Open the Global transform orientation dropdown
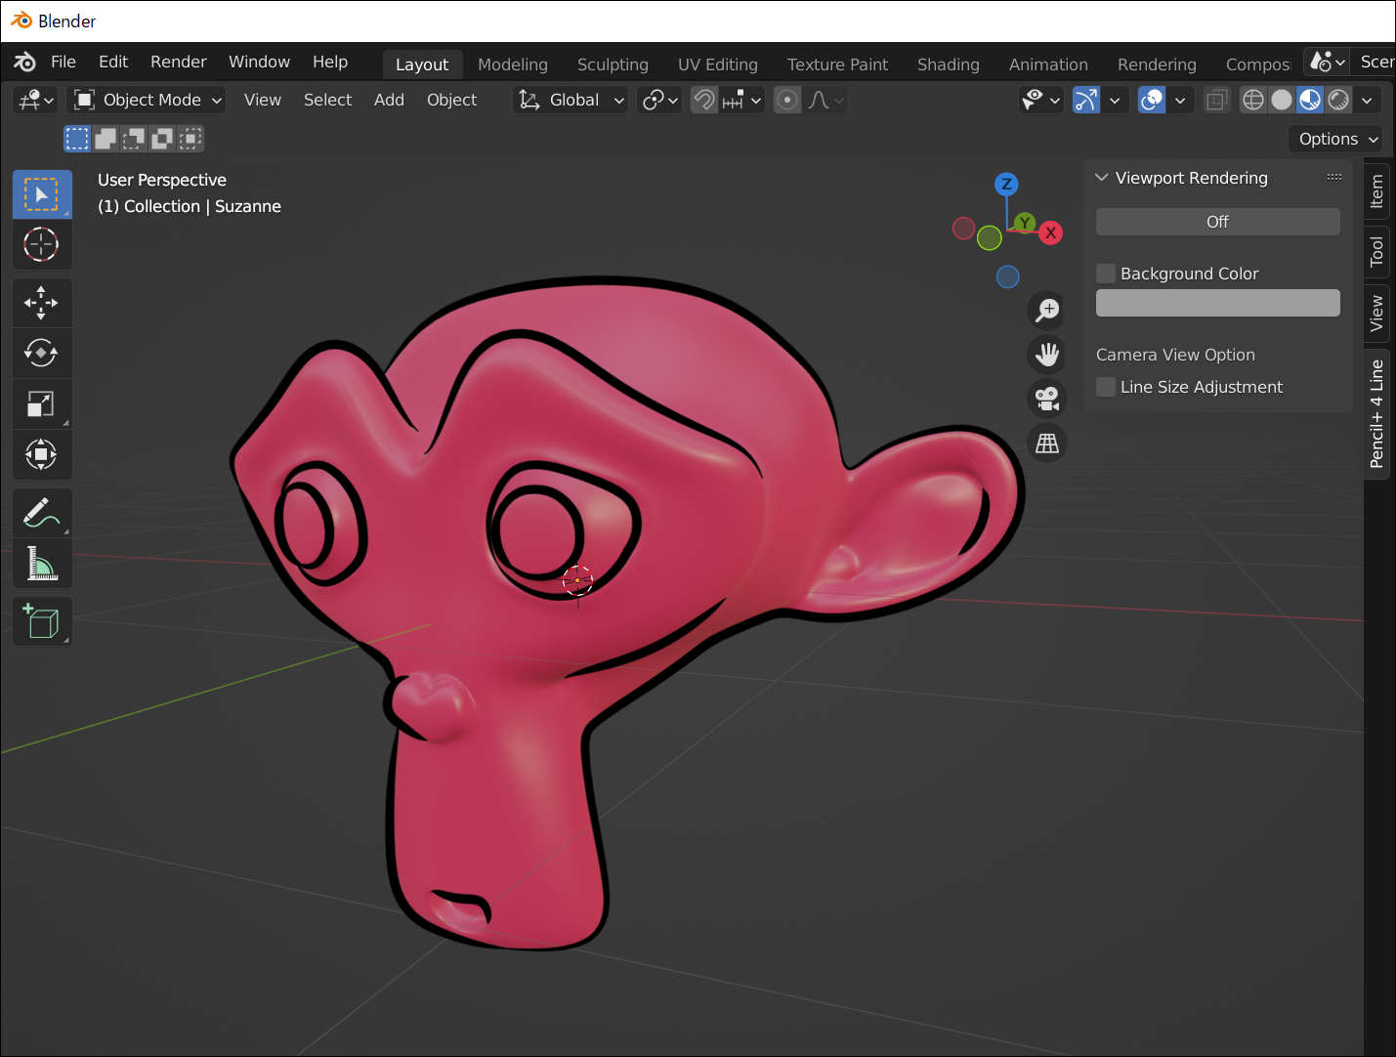Screen dimensions: 1396x1057 tap(571, 100)
